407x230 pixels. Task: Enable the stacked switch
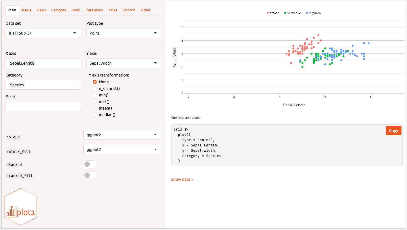tap(90, 164)
